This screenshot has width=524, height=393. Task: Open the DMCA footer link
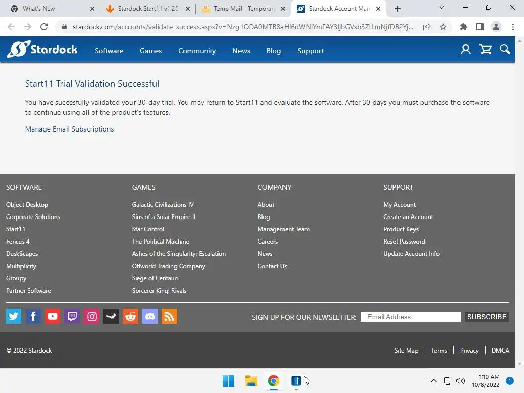click(x=500, y=350)
